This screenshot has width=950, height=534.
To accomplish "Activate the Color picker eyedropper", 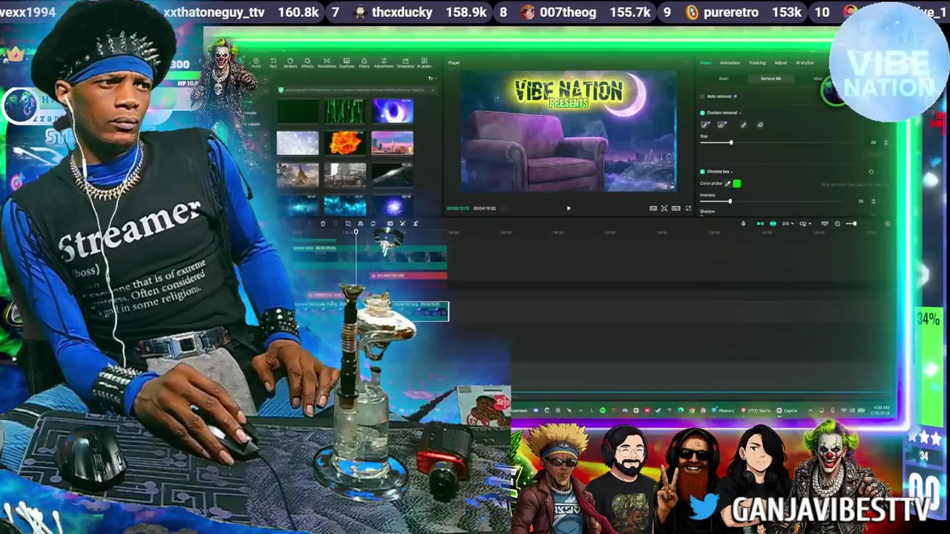I will (x=727, y=183).
